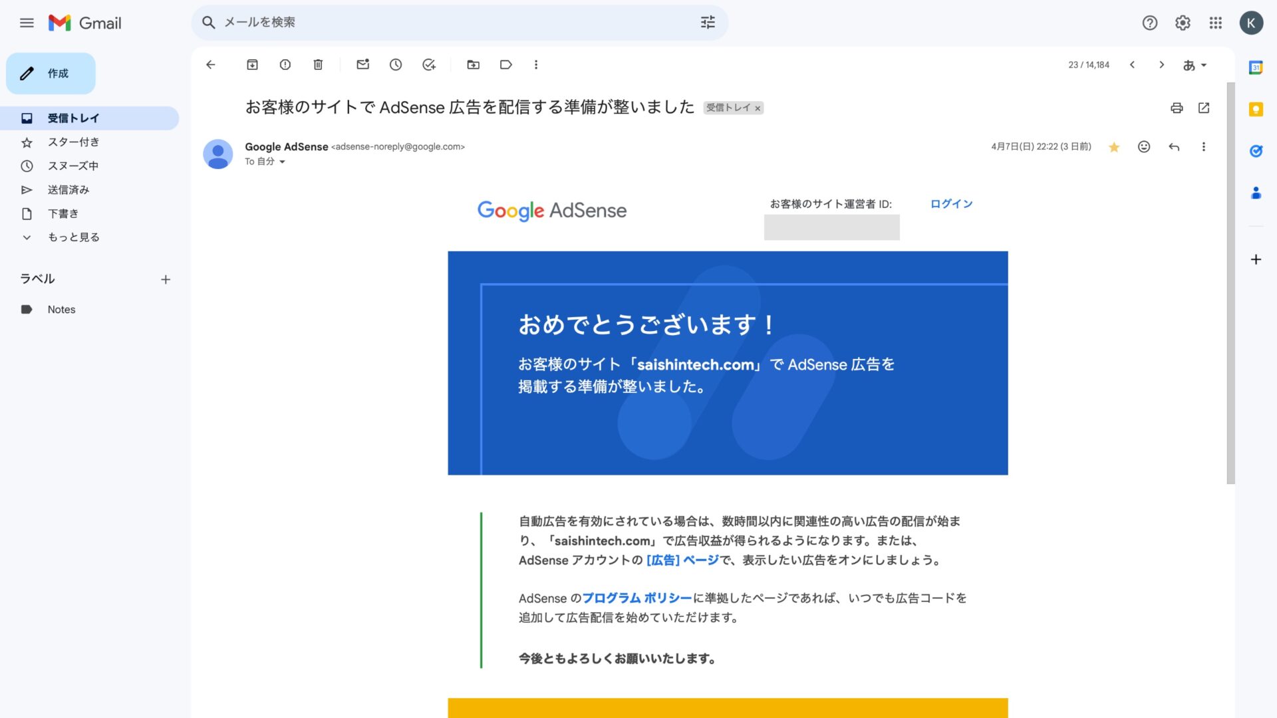
Task: Mark the message as unread
Action: [362, 64]
